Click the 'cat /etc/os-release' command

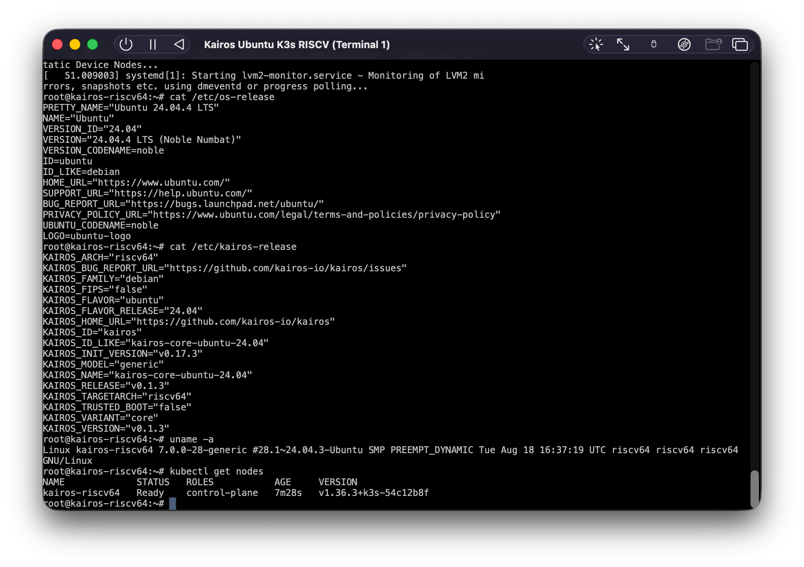click(x=222, y=97)
